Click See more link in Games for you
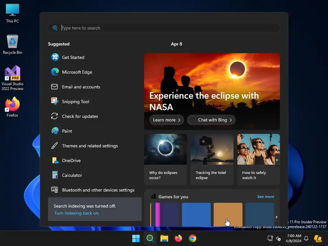Screen dimensions: 328x246 click(x=266, y=197)
